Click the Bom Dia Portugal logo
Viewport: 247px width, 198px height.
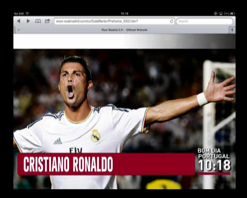[213, 153]
